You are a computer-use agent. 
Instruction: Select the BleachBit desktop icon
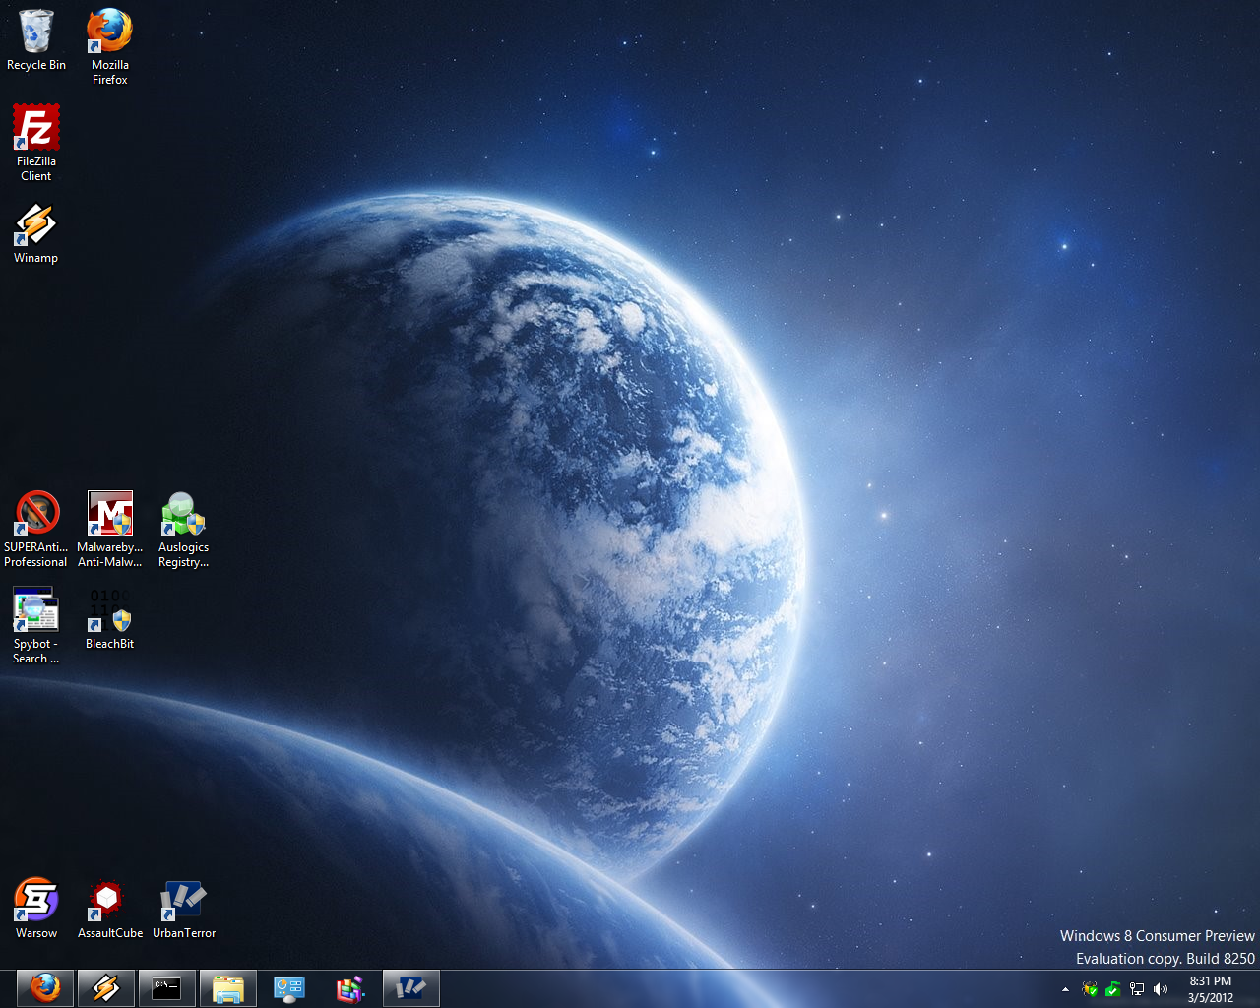coord(109,611)
